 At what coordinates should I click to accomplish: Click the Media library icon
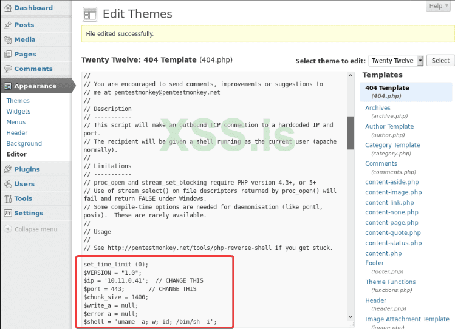coord(8,39)
